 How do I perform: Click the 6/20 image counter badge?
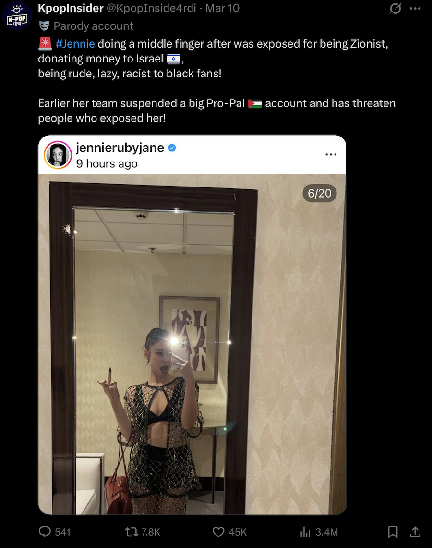point(319,193)
